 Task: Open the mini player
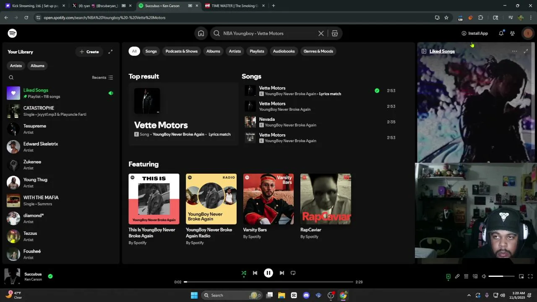point(521,276)
